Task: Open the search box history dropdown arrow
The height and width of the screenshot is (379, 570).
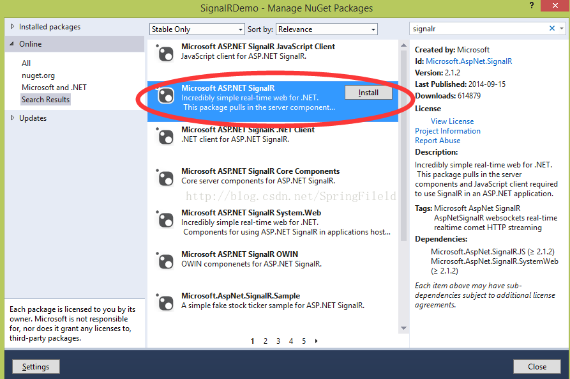Action: click(x=562, y=28)
